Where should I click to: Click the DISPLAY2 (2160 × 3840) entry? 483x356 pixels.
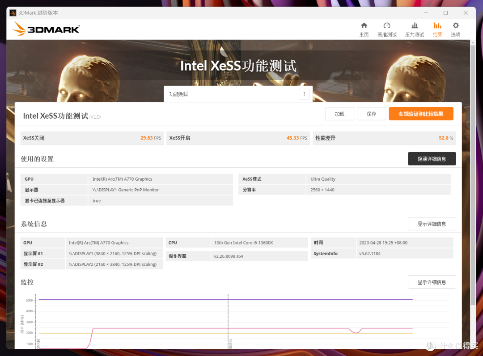point(112,265)
